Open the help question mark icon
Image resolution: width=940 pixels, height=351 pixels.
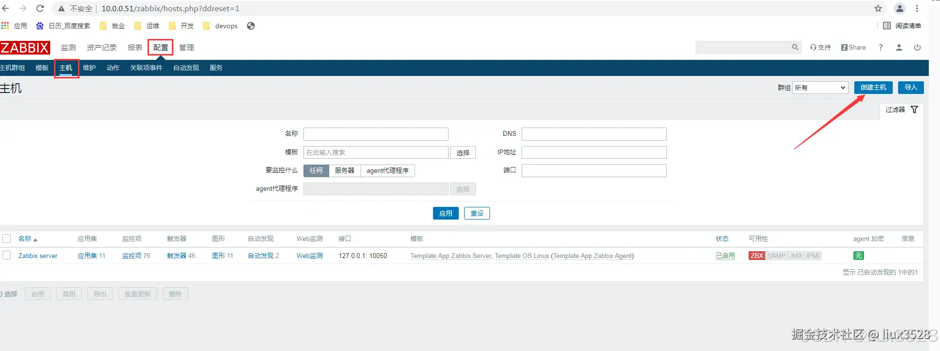881,47
